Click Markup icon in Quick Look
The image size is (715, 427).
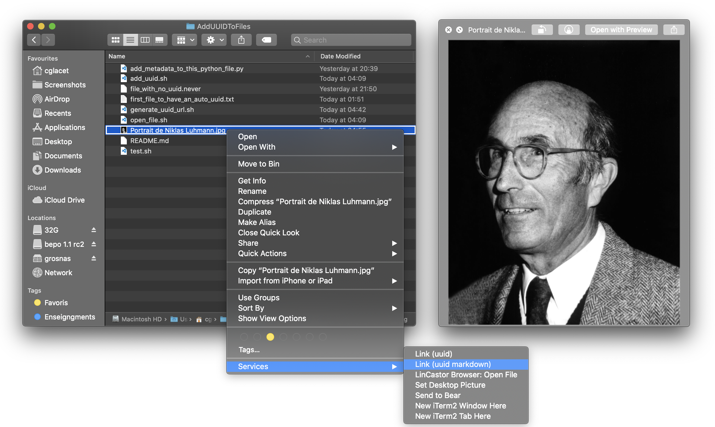click(569, 30)
